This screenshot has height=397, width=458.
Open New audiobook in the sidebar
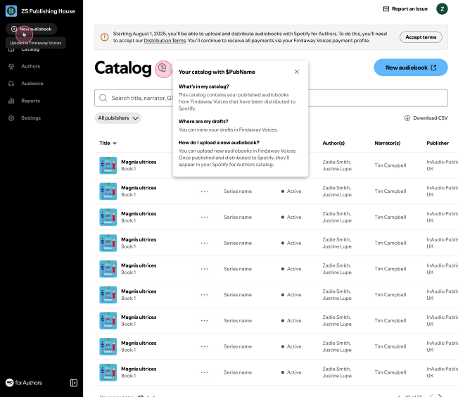[31, 29]
